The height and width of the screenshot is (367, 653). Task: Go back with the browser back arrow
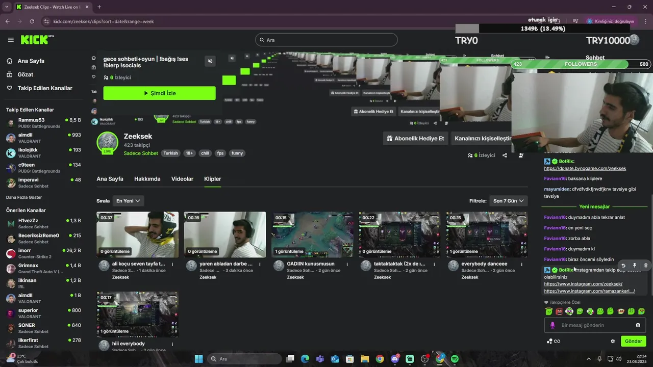click(x=7, y=21)
